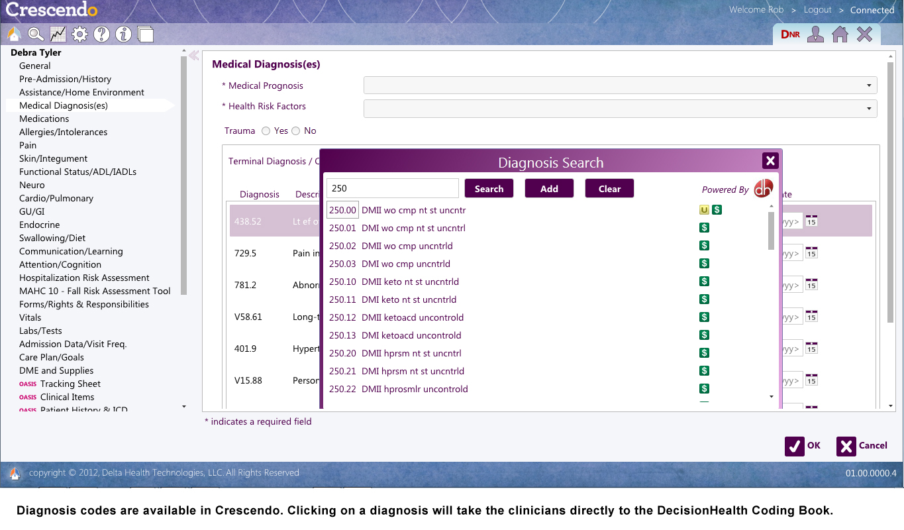Viewport: 904px width, 530px height.
Task: Open the Vitals section
Action: (x=30, y=317)
